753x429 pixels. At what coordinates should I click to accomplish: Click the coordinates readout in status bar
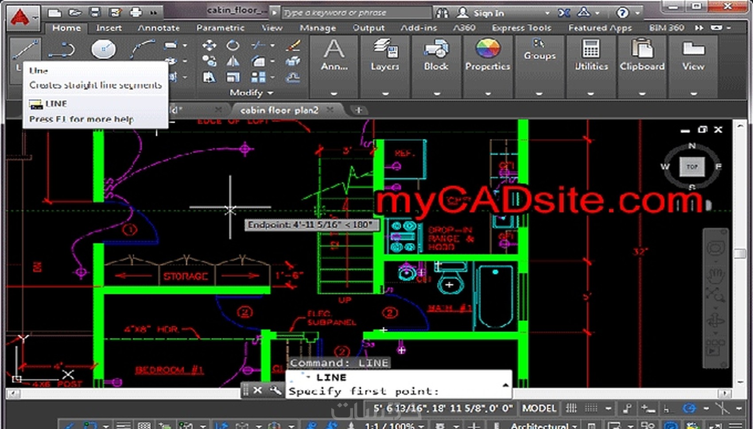point(443,408)
